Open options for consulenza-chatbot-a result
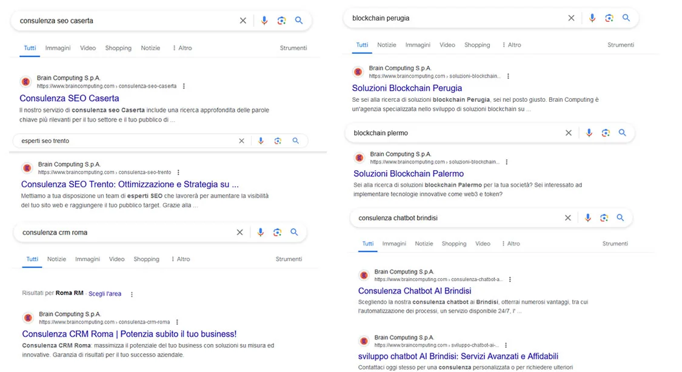This screenshot has width=682, height=372. (510, 279)
